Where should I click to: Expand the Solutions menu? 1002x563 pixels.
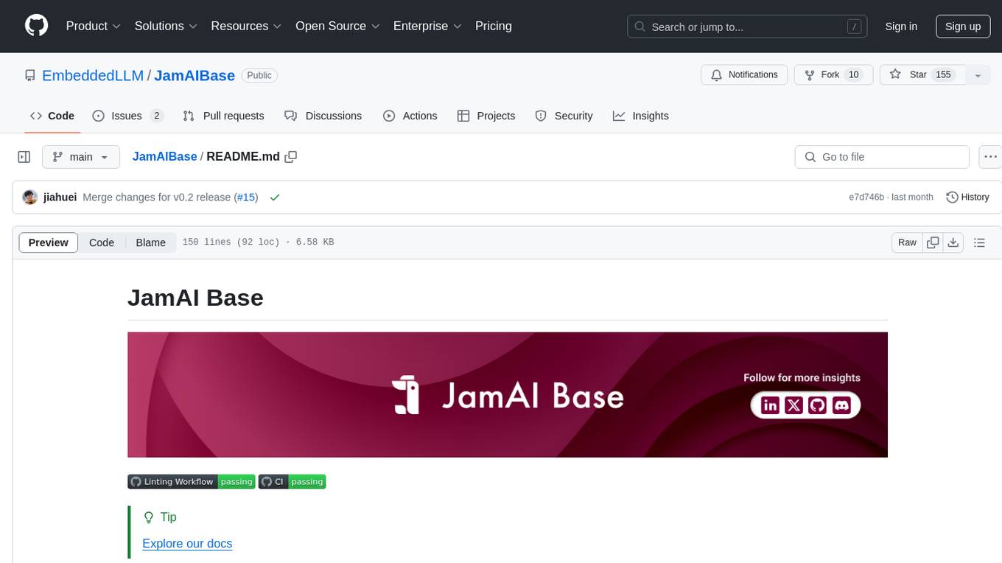click(x=166, y=26)
